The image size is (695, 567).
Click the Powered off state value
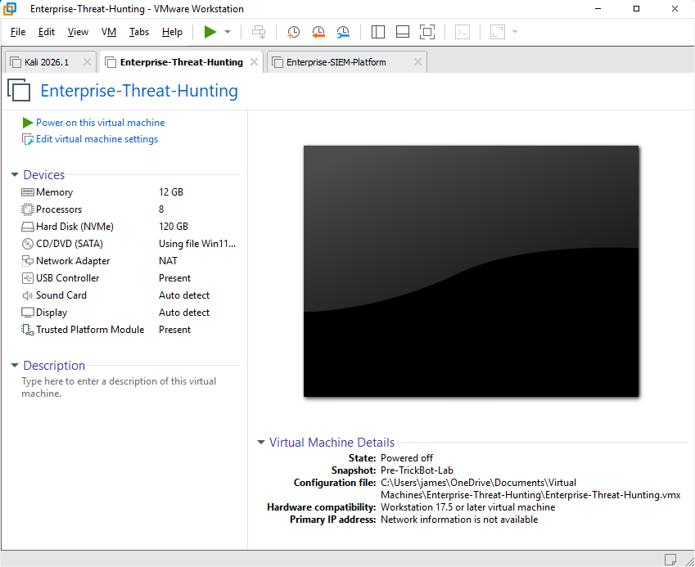coord(407,458)
